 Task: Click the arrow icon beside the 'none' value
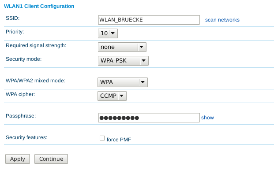click(x=142, y=47)
